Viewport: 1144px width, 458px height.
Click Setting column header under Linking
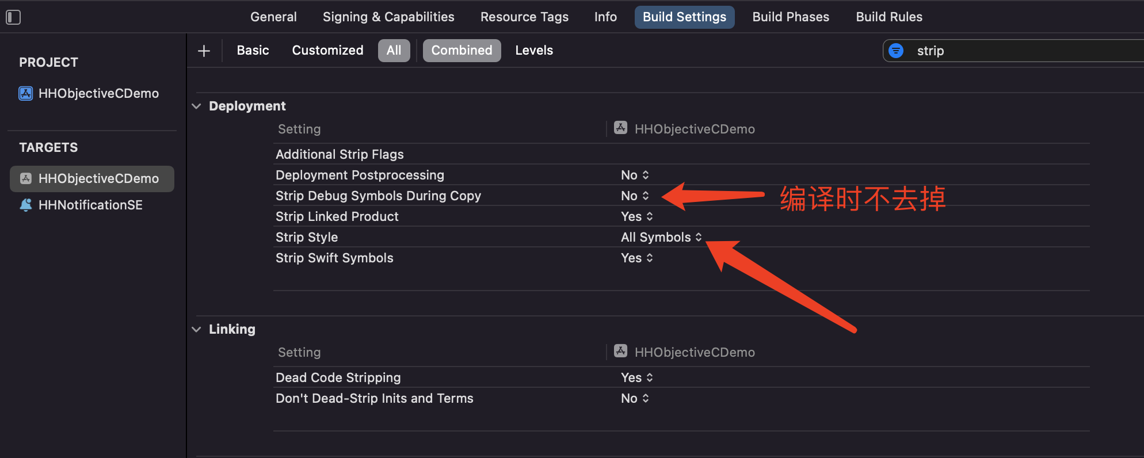pyautogui.click(x=299, y=352)
